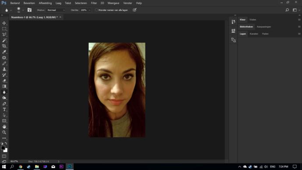Select the Eyedropper tool
302x170 pixels.
click(4, 52)
